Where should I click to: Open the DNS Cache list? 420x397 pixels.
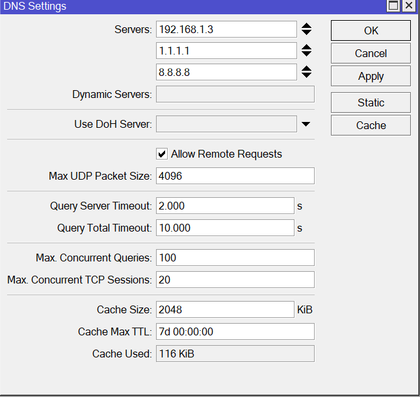pyautogui.click(x=371, y=125)
